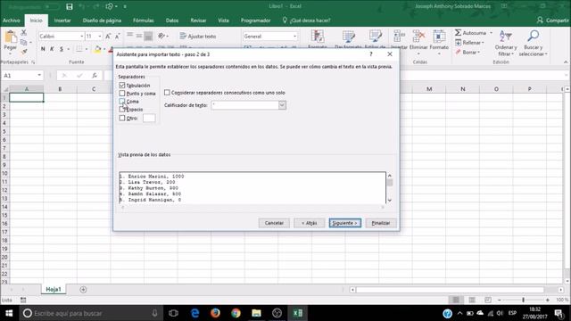Viewport: 571px width, 321px height.
Task: Decrease font size with smaller A icon
Action: 117,36
